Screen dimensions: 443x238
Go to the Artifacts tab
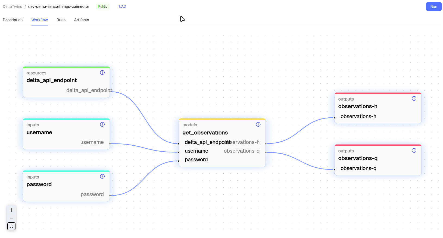tap(82, 20)
